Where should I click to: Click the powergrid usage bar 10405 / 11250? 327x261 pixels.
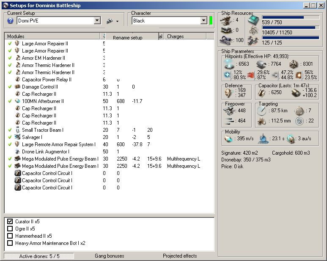click(x=291, y=28)
